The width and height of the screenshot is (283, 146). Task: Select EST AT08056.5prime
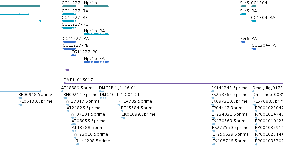74,124
